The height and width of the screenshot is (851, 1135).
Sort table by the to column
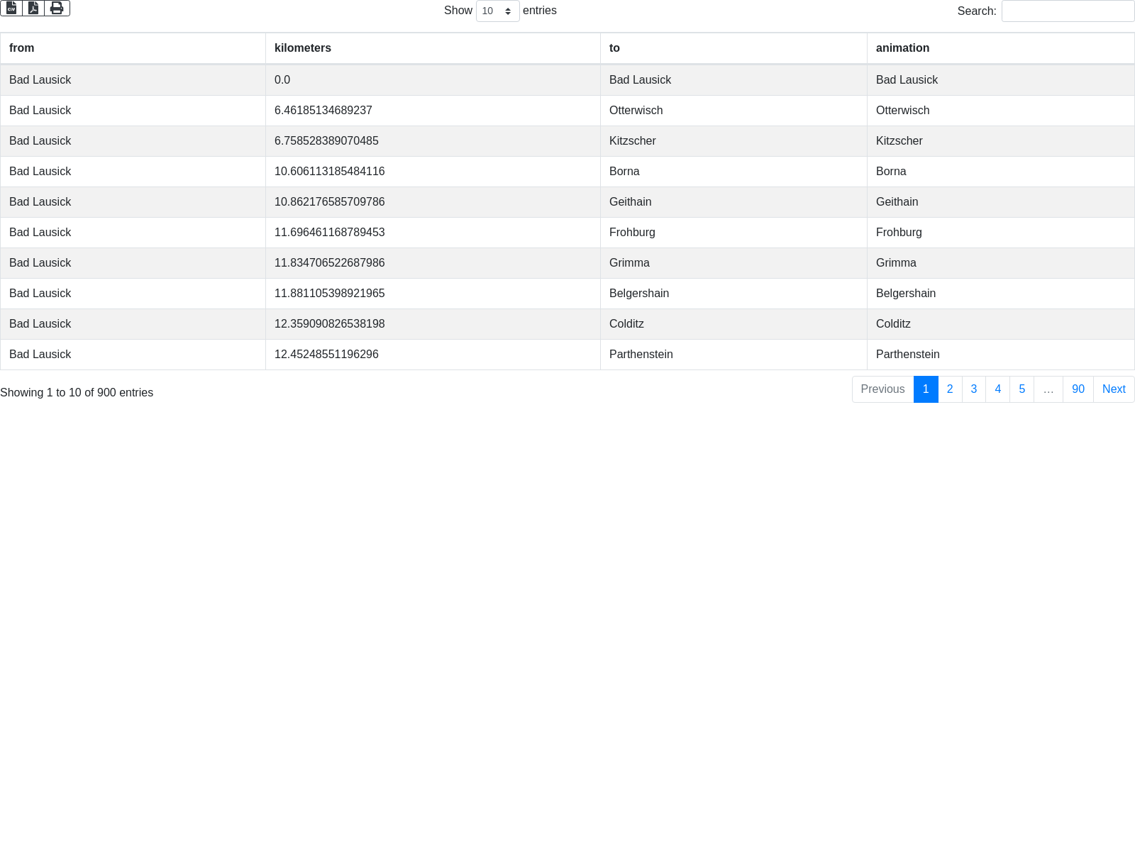click(x=614, y=48)
